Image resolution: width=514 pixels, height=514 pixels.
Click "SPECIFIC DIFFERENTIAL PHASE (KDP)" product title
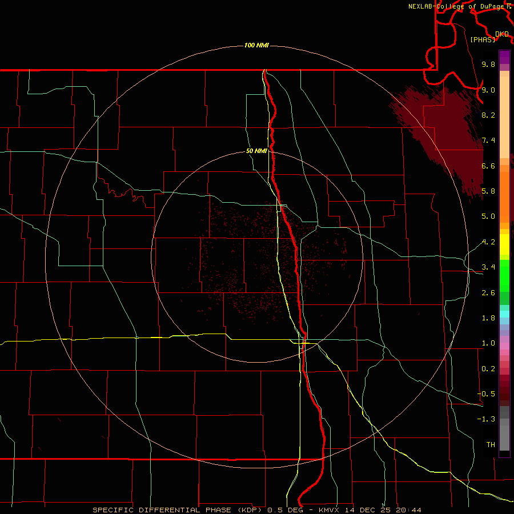(178, 510)
